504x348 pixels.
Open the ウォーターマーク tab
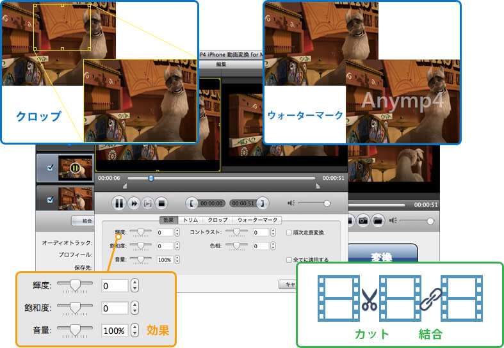click(257, 220)
